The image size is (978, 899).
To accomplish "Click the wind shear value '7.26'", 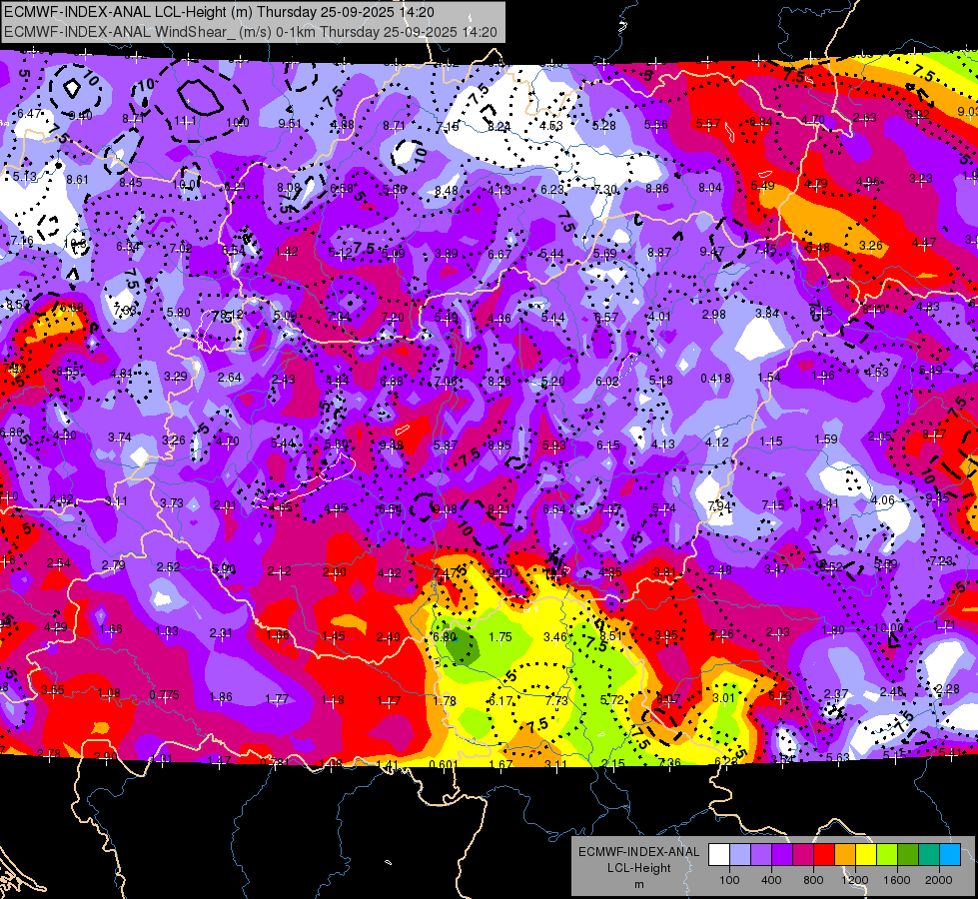I will [x=721, y=634].
